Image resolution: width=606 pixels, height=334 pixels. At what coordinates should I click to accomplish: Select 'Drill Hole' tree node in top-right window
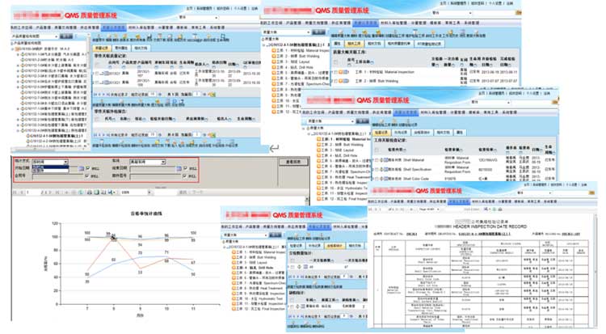(295, 67)
